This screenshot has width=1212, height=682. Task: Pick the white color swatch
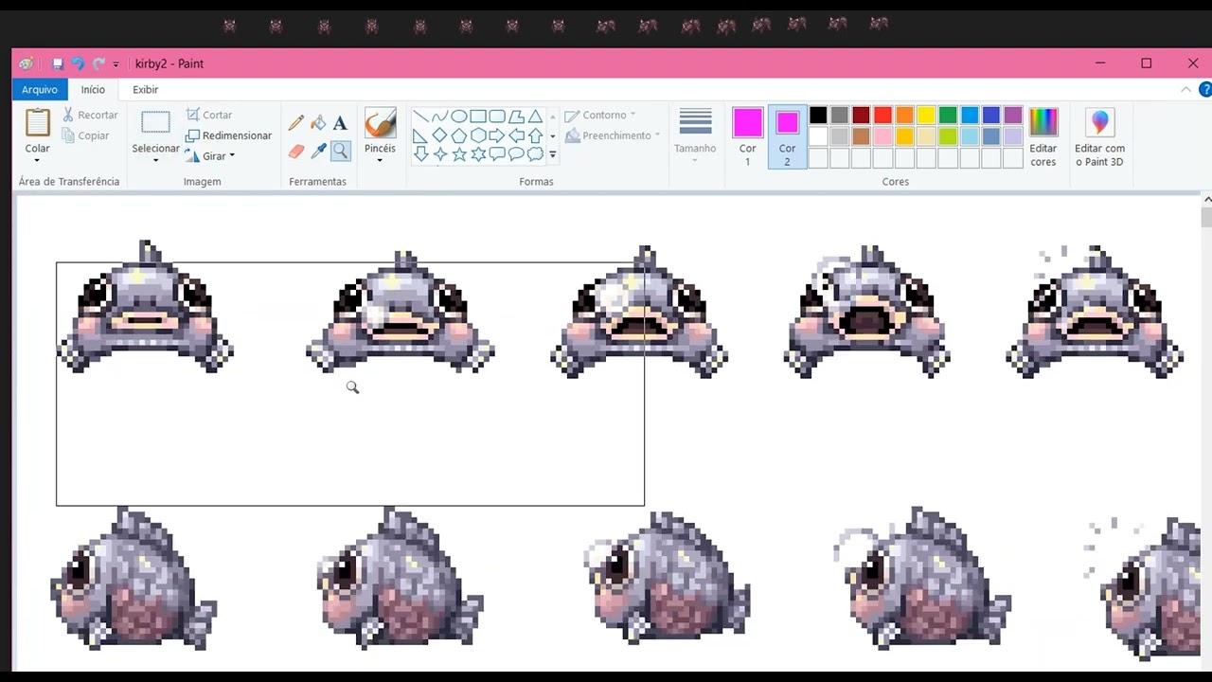(818, 136)
